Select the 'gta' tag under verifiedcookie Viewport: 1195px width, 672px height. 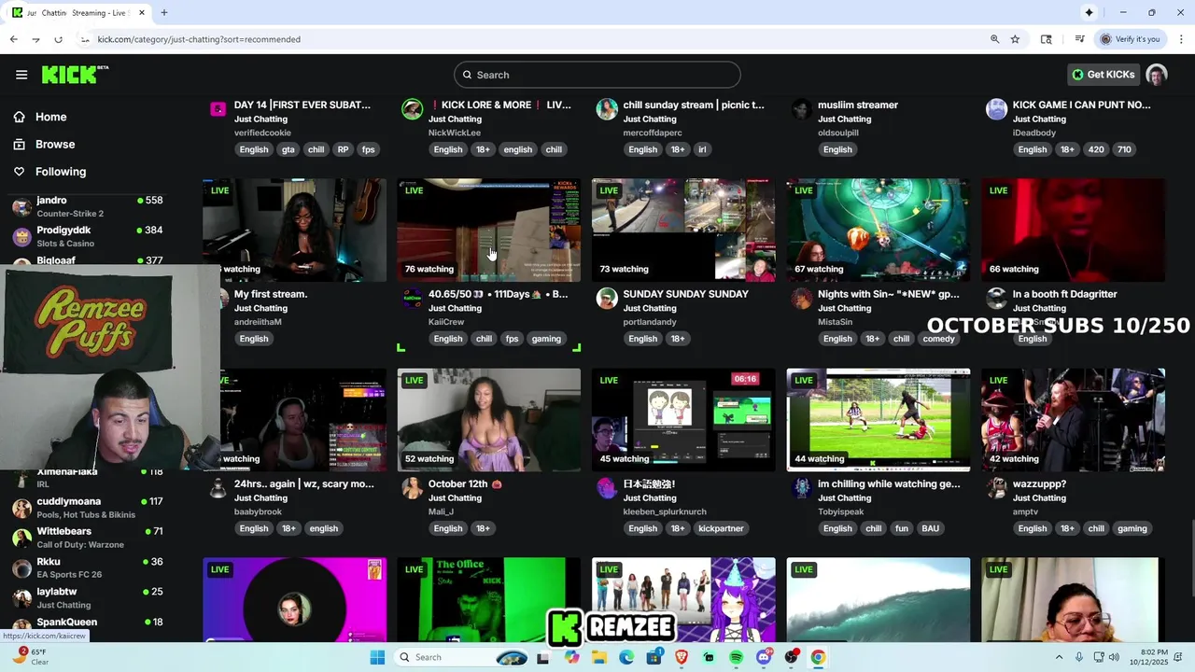[x=288, y=149]
